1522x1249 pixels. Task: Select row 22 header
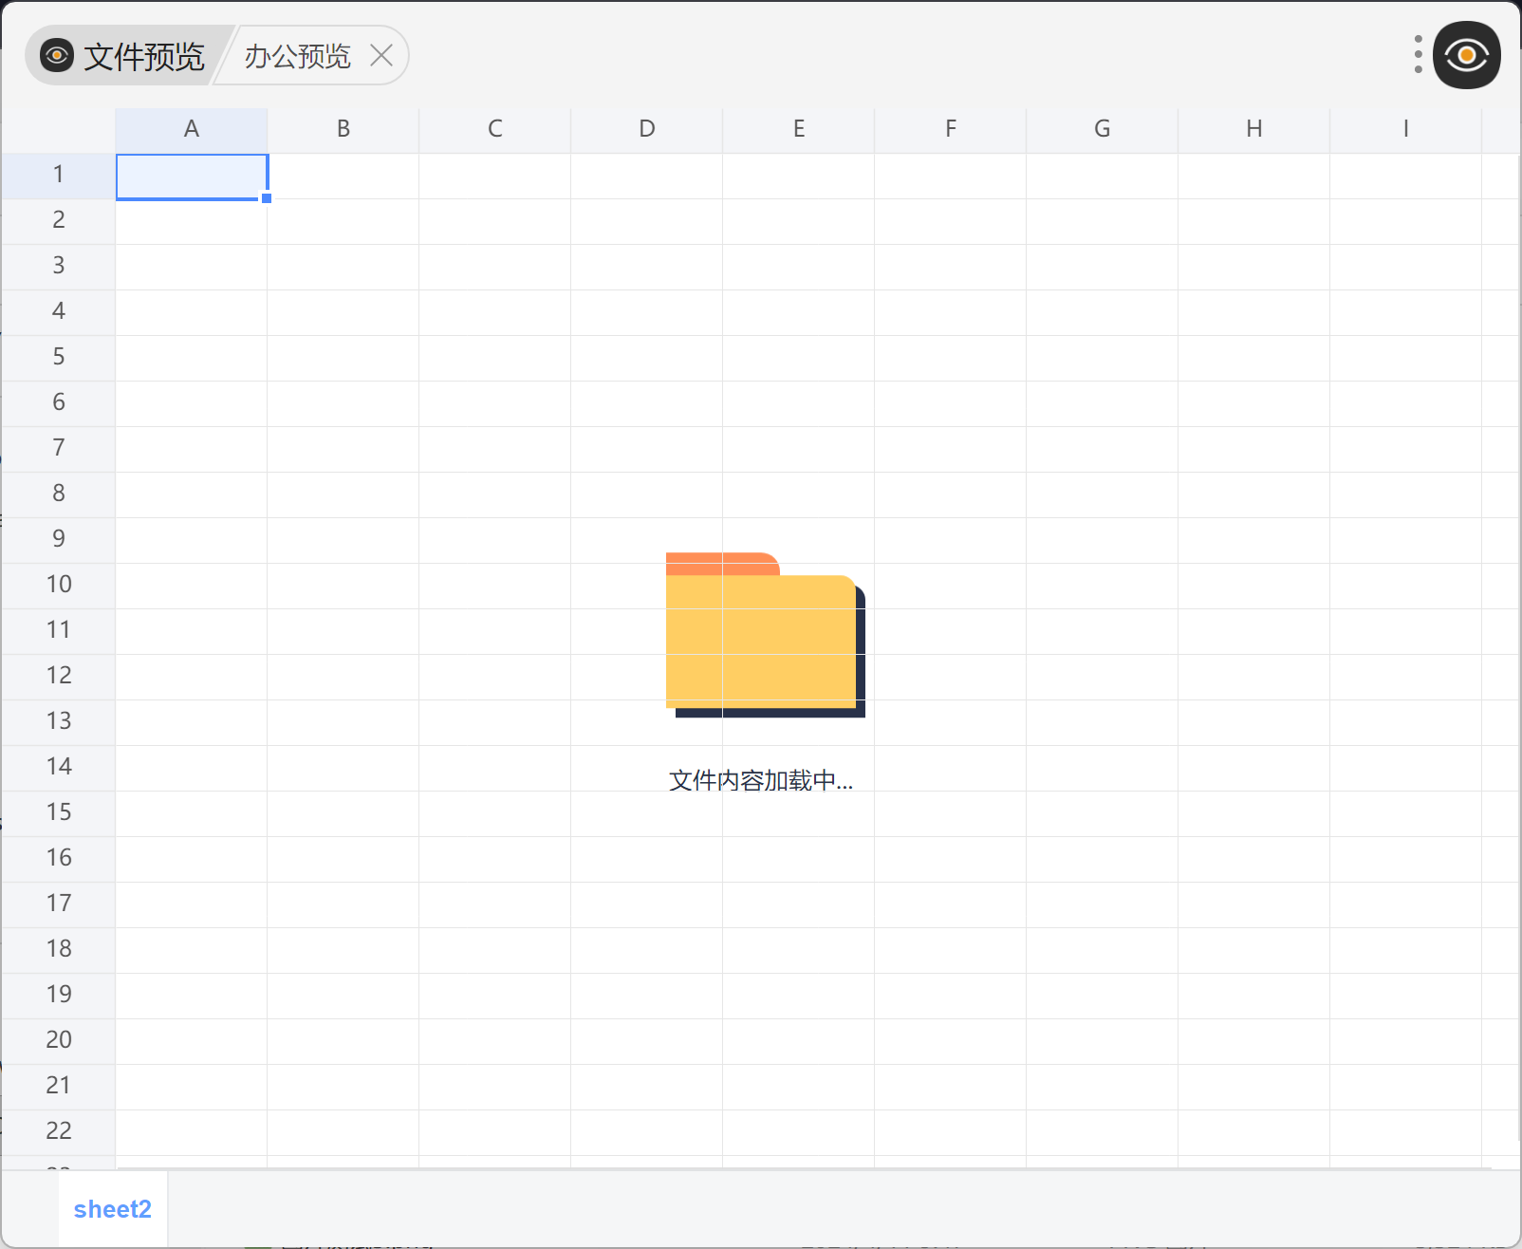click(x=59, y=1131)
